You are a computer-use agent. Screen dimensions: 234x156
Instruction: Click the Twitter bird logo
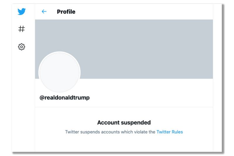click(x=22, y=12)
